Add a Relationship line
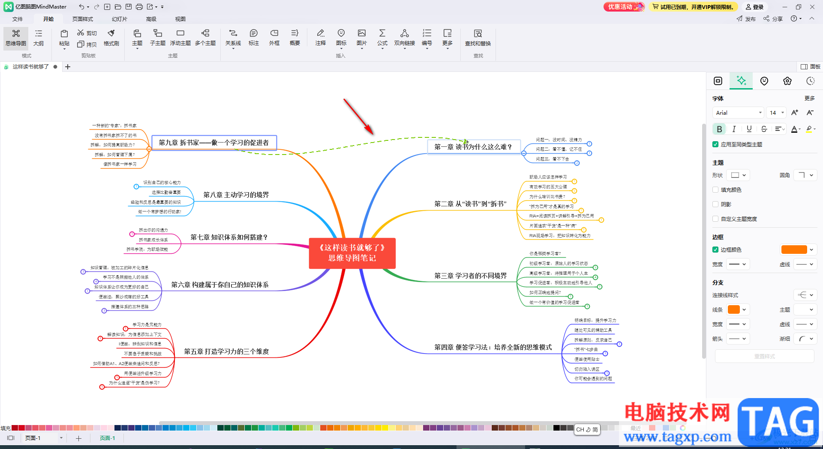The image size is (823, 449). pos(233,38)
